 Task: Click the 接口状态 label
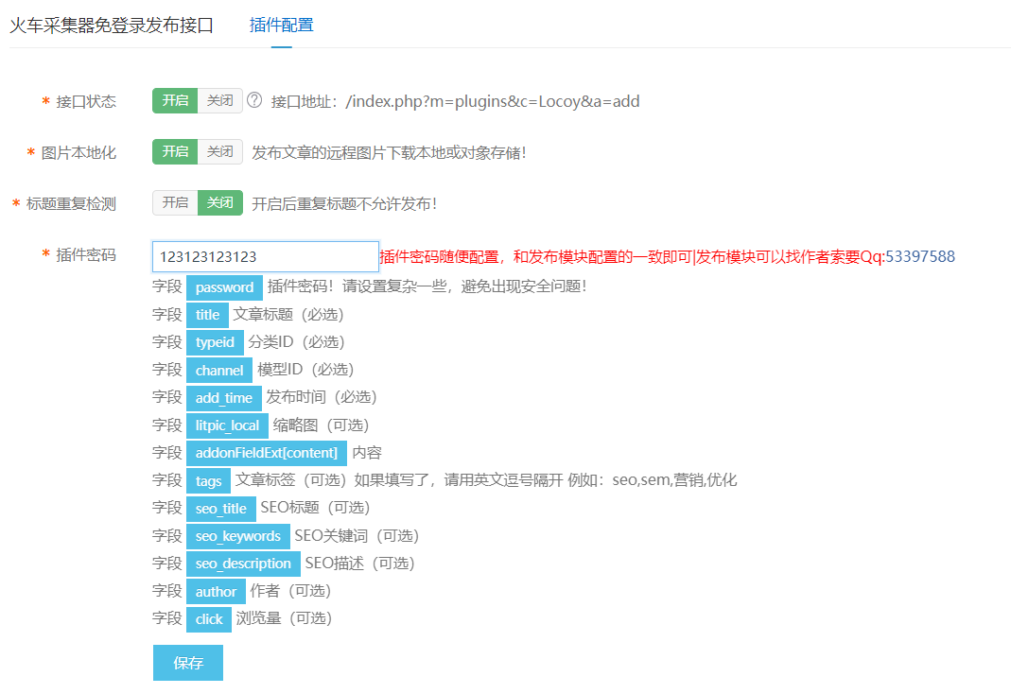(86, 102)
